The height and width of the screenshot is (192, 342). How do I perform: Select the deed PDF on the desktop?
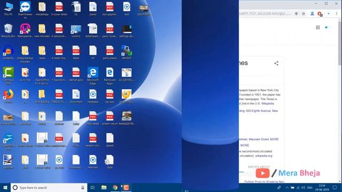coord(76,52)
